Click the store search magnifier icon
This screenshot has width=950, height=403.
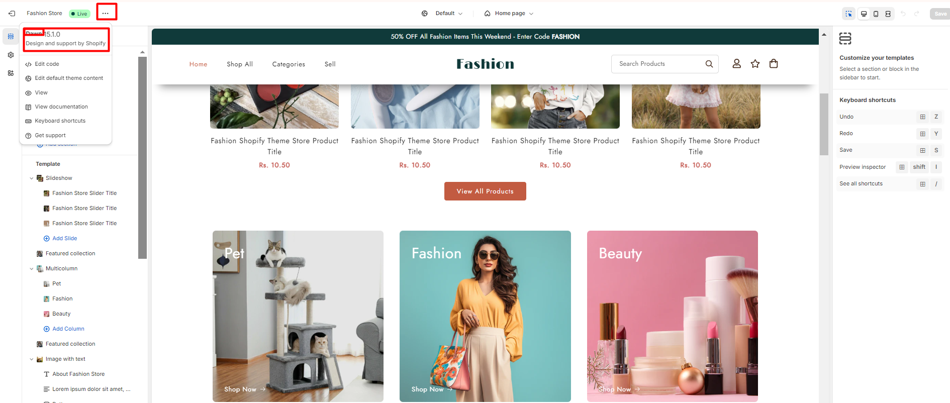[x=709, y=64]
